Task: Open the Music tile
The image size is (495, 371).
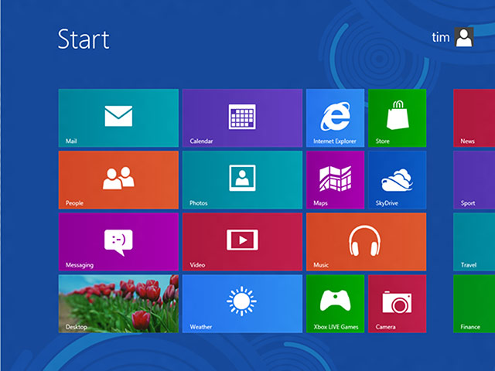Action: click(366, 242)
